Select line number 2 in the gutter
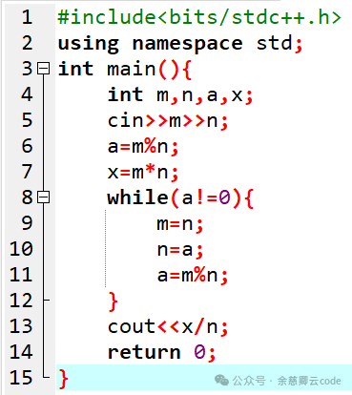Viewport: 352px width, 395px height. tap(27, 43)
